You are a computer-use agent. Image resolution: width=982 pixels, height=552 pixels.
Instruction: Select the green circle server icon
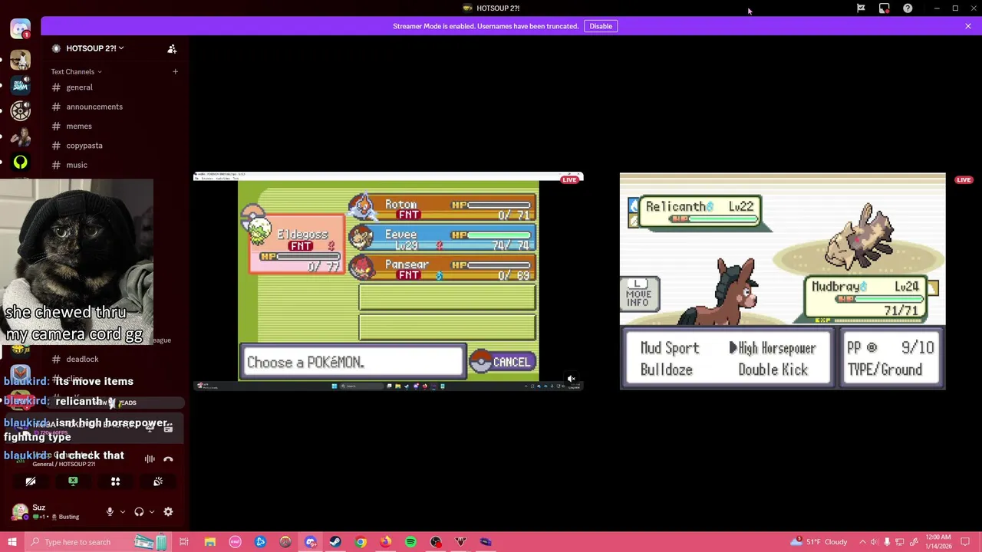click(x=21, y=163)
